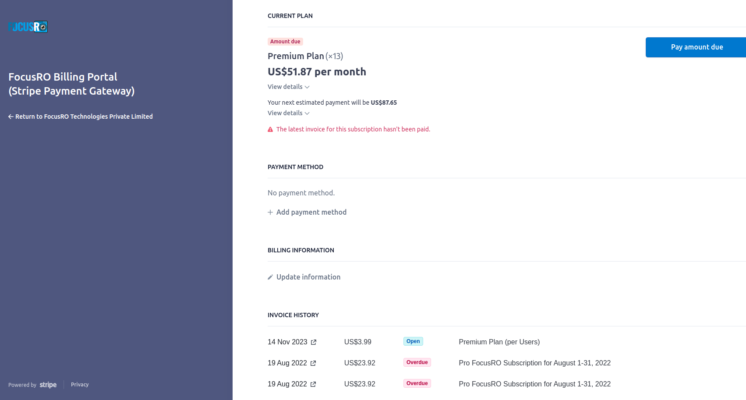The height and width of the screenshot is (400, 746).
Task: Click the red warning triangle icon
Action: 270,130
